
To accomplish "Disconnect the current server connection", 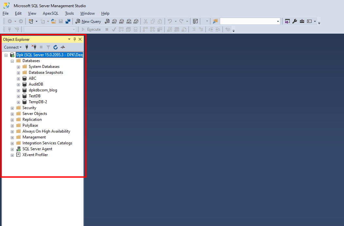I will point(34,47).
